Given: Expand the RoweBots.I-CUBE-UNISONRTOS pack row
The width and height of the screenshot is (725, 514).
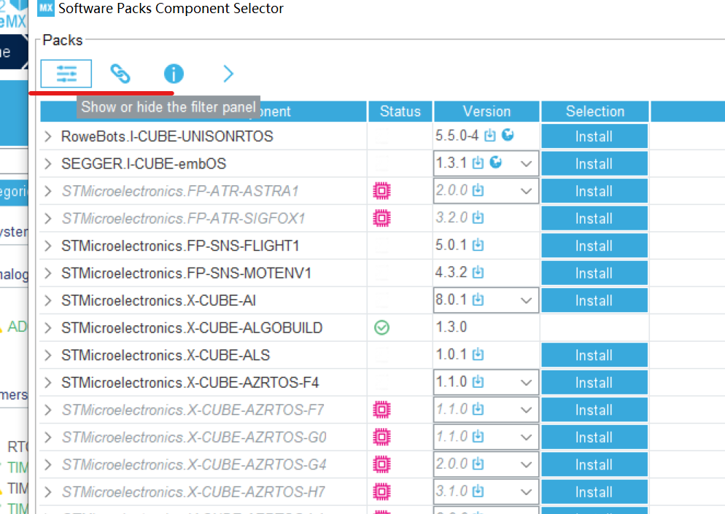Looking at the screenshot, I should 47,136.
